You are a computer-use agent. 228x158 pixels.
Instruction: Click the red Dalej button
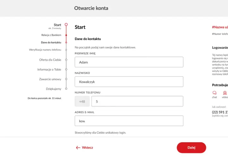click(x=191, y=148)
